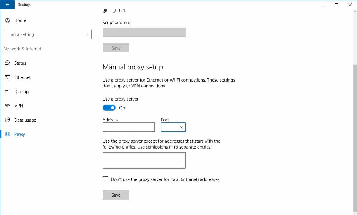The height and width of the screenshot is (215, 357).
Task: Select the Proxy globe icon
Action: (7, 134)
